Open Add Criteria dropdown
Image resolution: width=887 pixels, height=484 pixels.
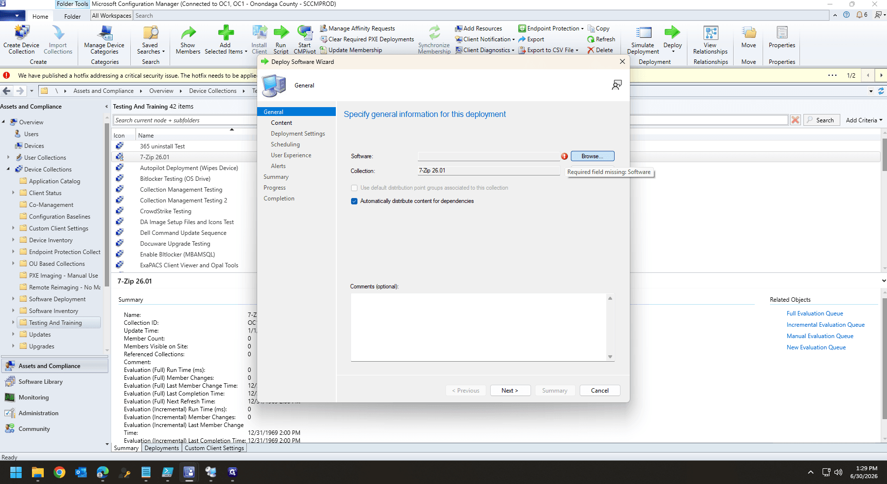point(864,120)
